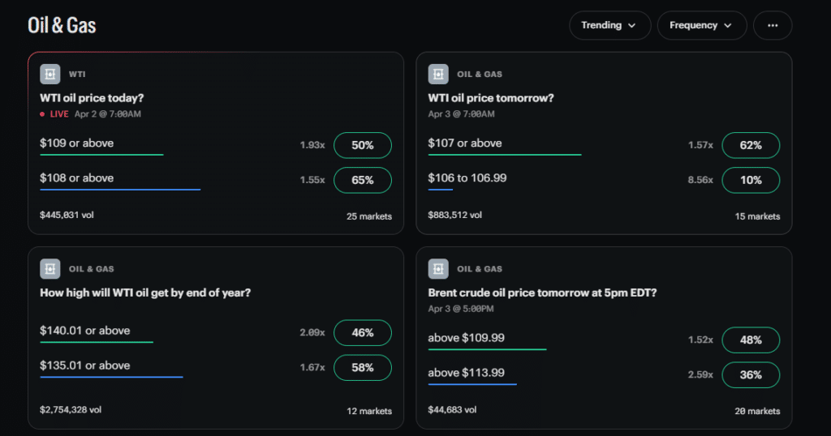This screenshot has width=831, height=436.
Task: Pick 58% for $135.01 or above
Action: [x=362, y=367]
